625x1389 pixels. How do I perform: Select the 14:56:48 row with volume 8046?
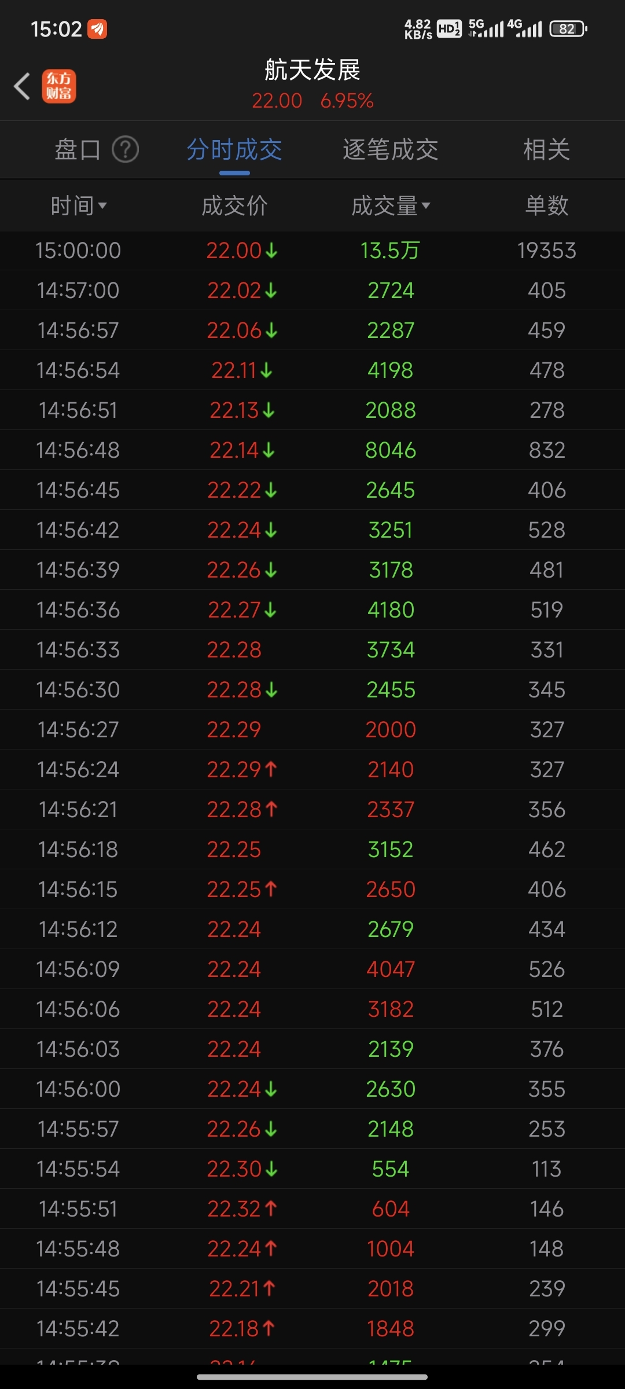point(312,450)
